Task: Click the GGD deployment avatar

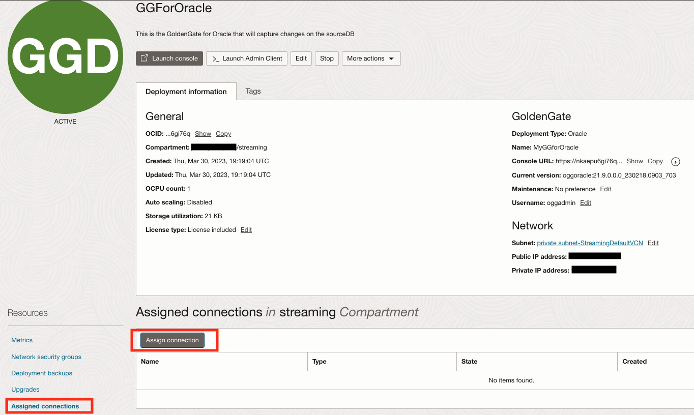Action: (65, 56)
